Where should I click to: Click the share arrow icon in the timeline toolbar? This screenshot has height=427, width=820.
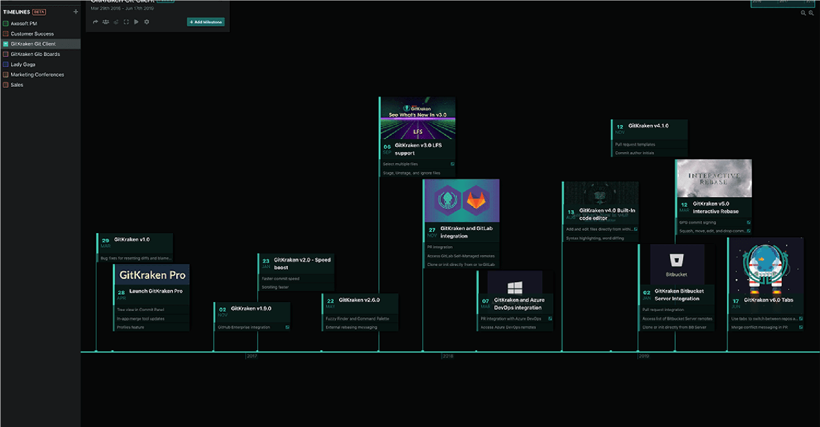[95, 22]
